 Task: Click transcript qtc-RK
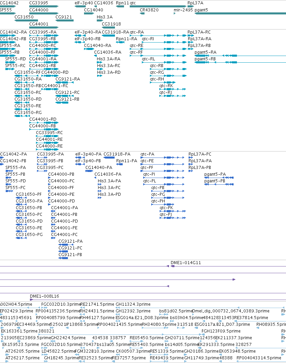173,89
